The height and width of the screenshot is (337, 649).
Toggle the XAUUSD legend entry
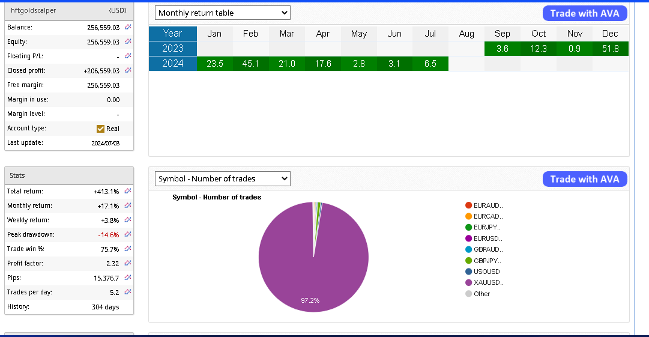coord(484,283)
